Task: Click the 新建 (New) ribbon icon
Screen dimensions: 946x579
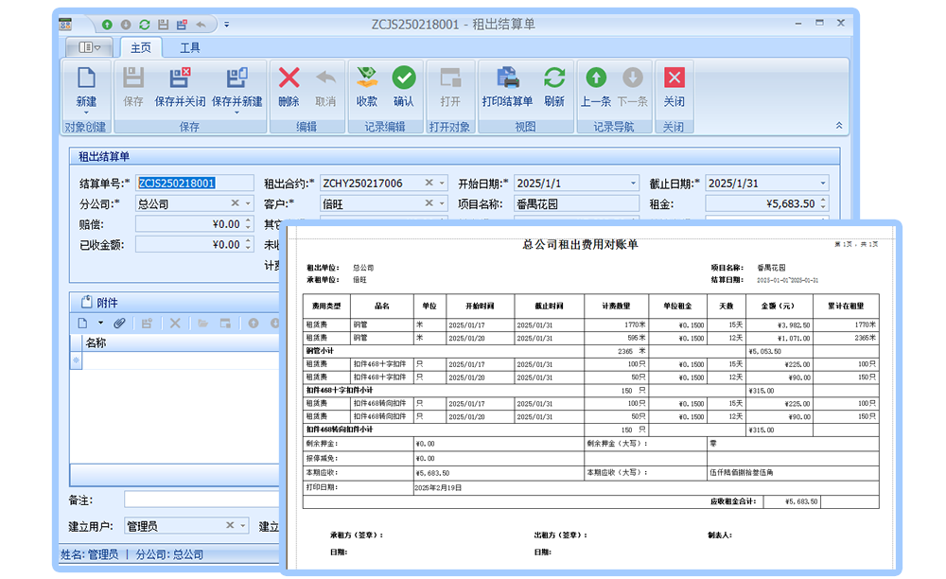Action: (x=86, y=79)
